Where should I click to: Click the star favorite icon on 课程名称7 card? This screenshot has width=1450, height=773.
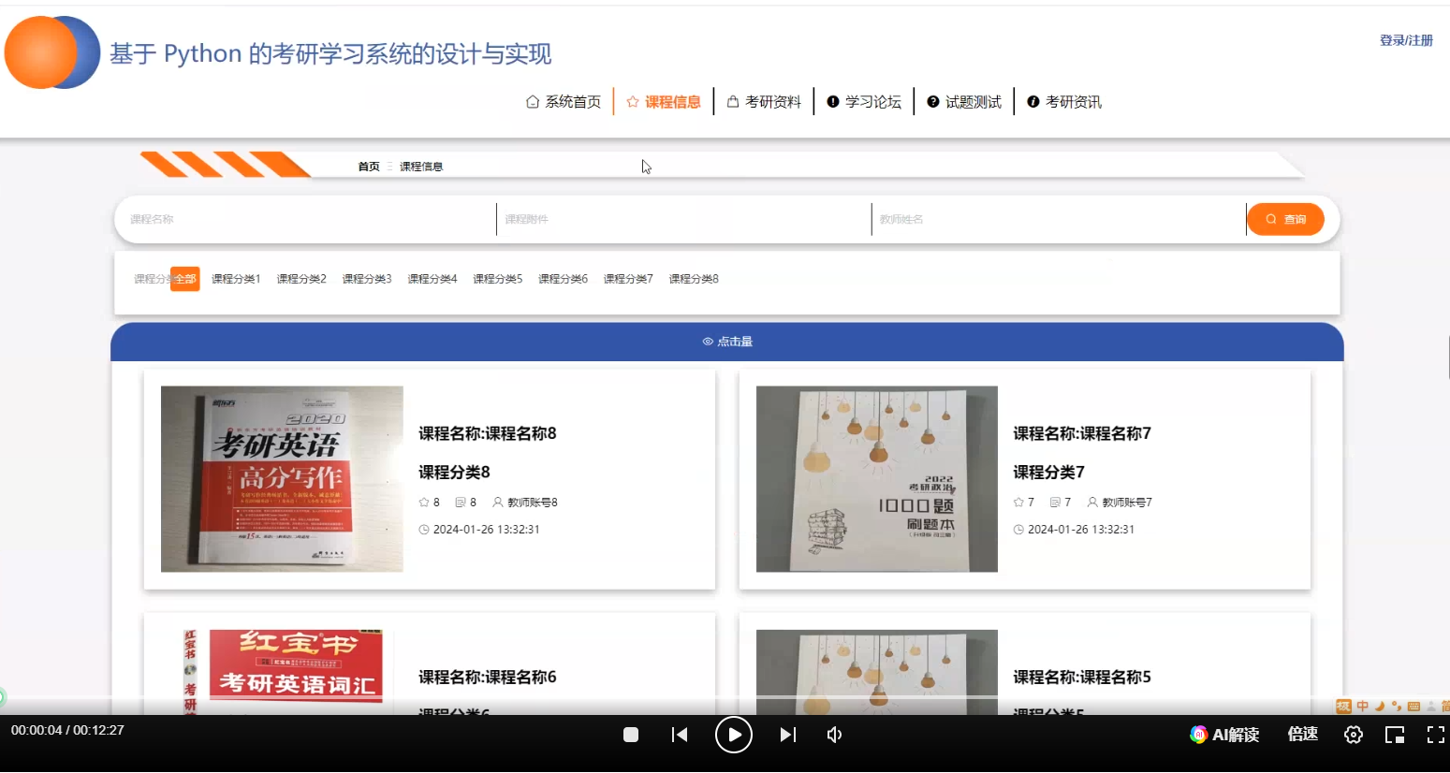tap(1018, 503)
